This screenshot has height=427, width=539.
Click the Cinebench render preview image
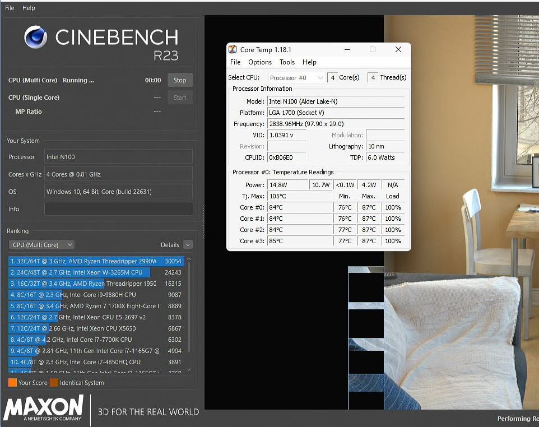[371, 212]
